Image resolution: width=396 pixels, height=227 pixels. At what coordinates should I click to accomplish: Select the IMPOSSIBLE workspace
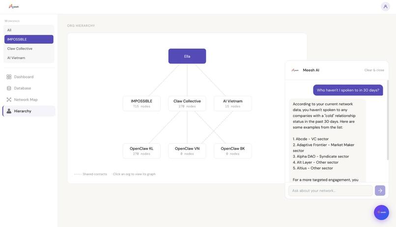pos(29,39)
